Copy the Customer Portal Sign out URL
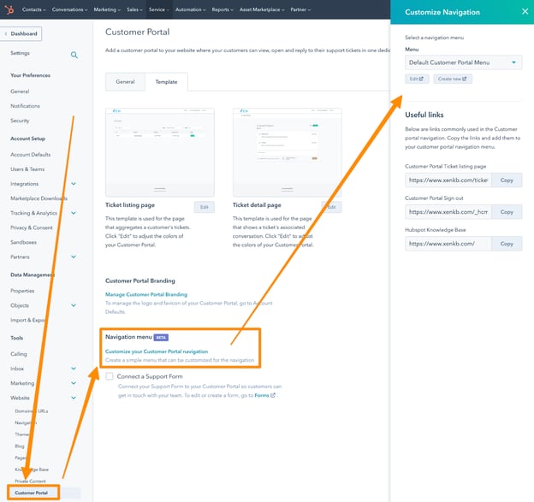The height and width of the screenshot is (502, 534). coord(507,212)
